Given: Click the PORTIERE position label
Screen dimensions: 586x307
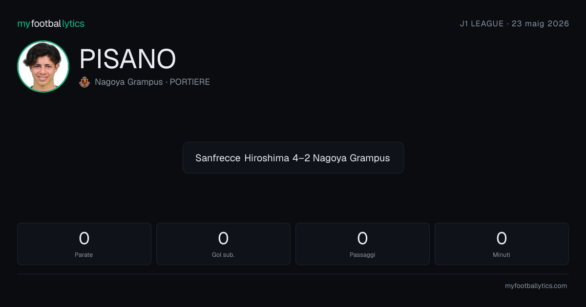Looking at the screenshot, I should [x=189, y=82].
